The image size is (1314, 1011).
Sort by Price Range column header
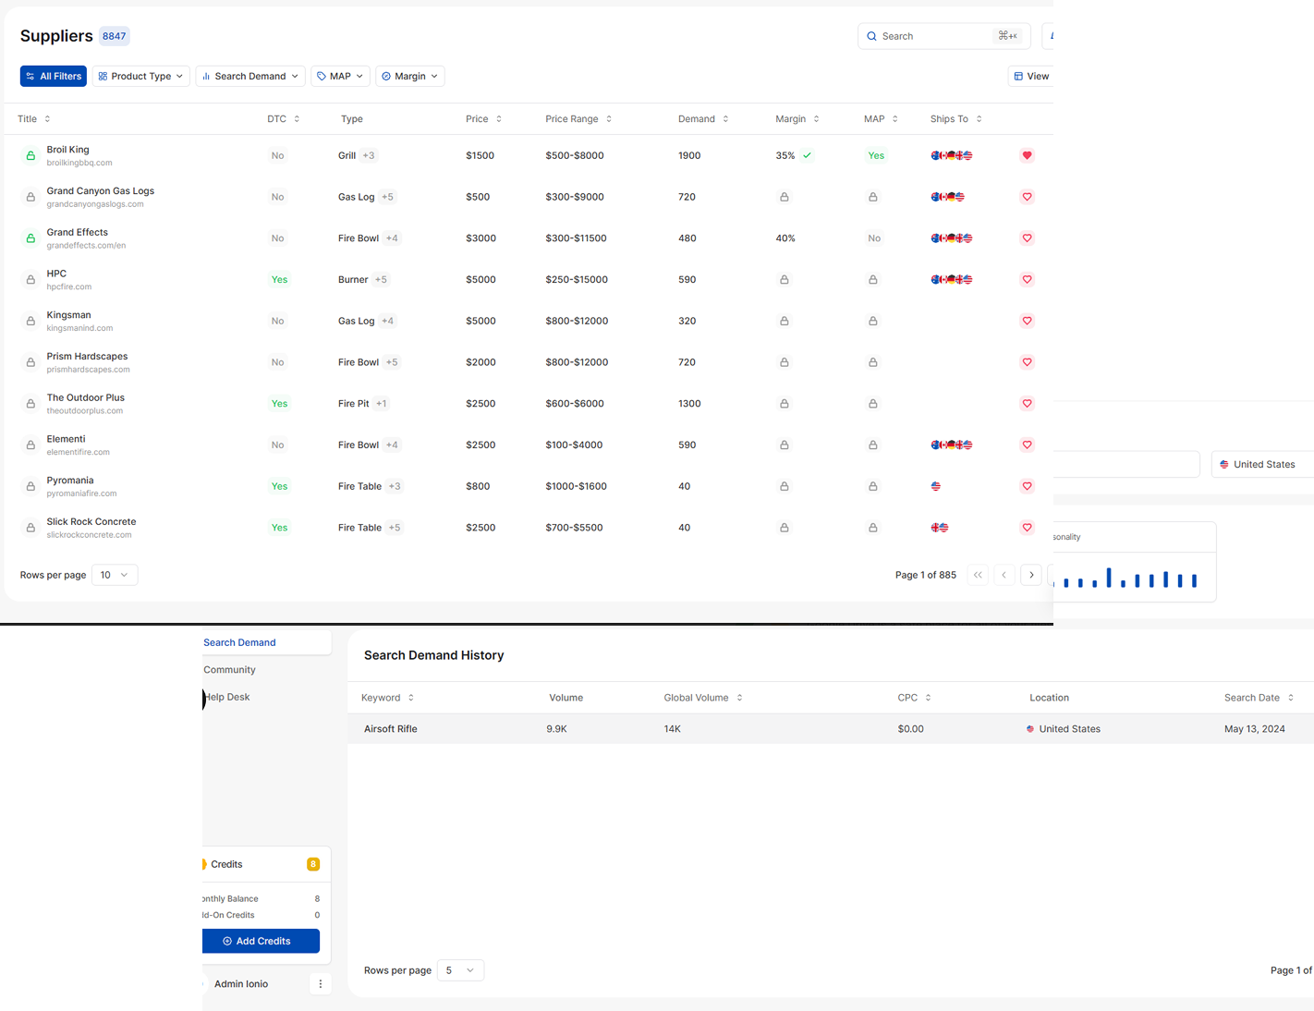click(578, 119)
